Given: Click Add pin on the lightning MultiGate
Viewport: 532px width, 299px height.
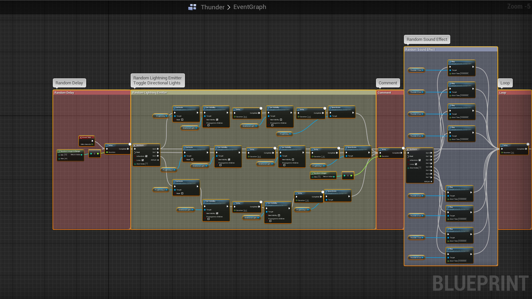Looking at the screenshot, I should click(x=155, y=160).
